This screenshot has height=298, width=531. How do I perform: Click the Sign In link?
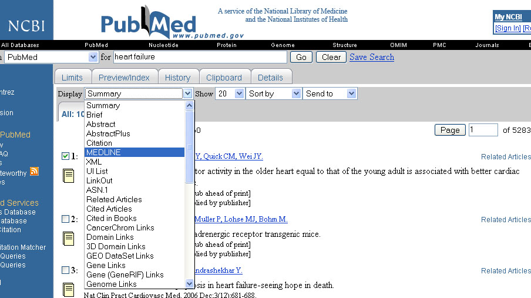coord(508,28)
